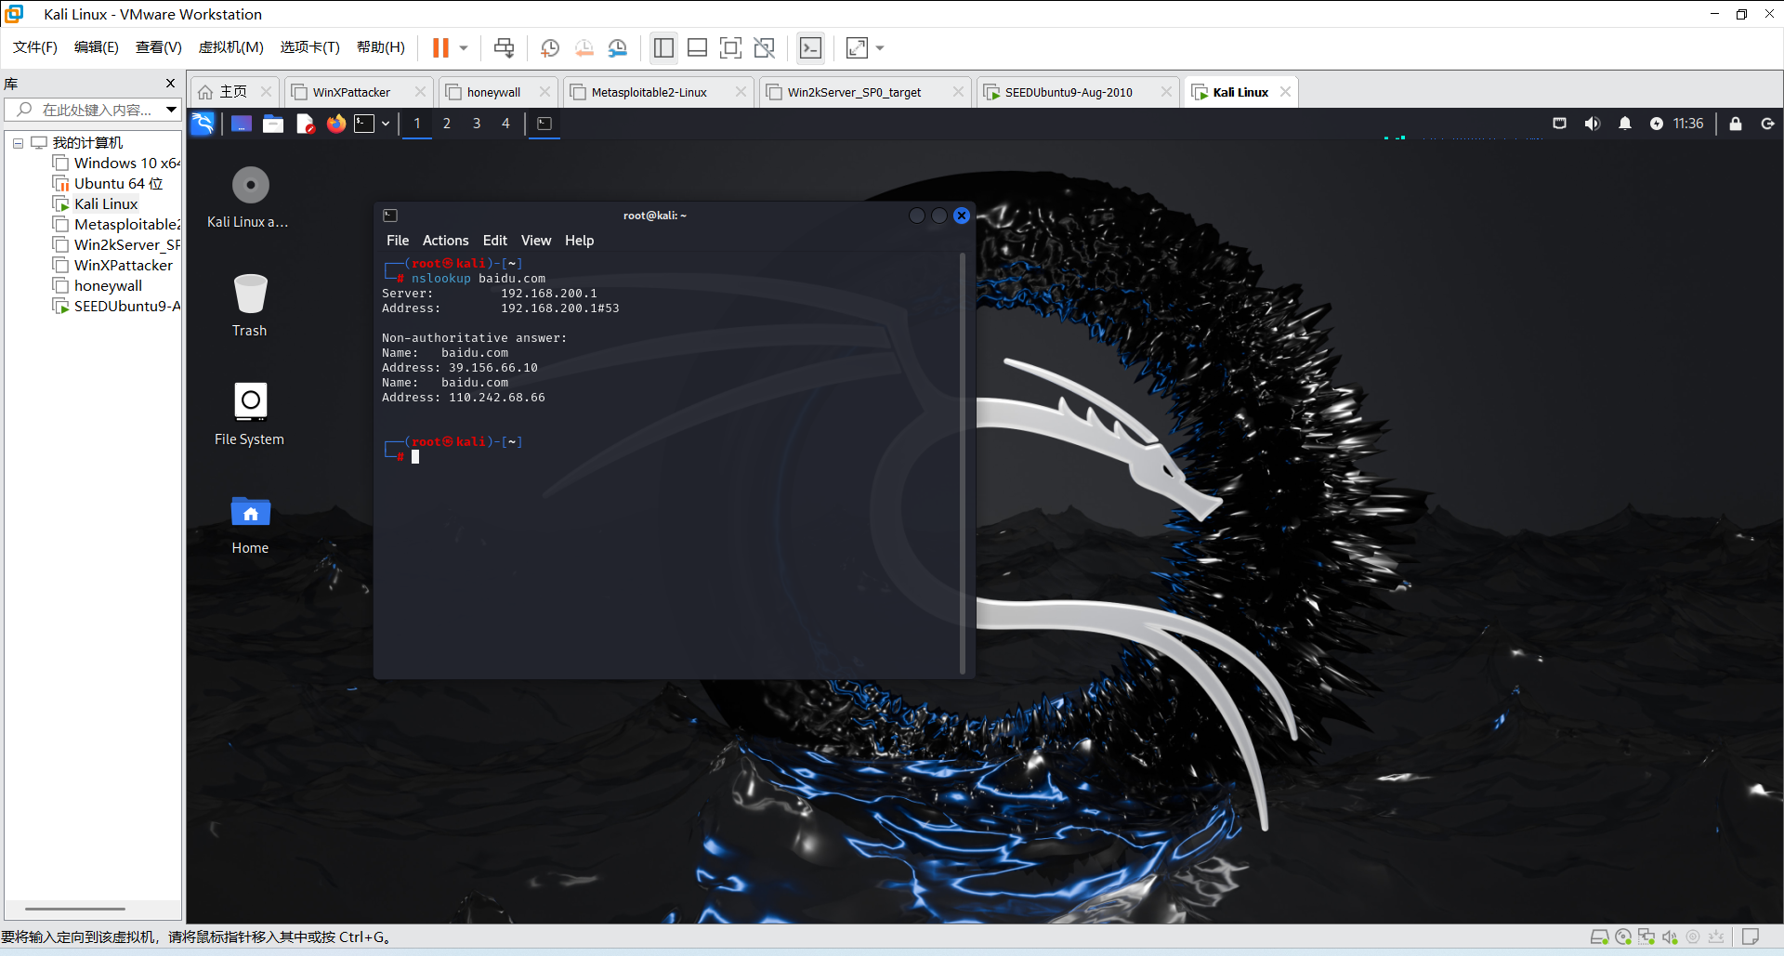This screenshot has height=956, width=1784.
Task: Open the 查看(V) menu
Action: tap(159, 47)
